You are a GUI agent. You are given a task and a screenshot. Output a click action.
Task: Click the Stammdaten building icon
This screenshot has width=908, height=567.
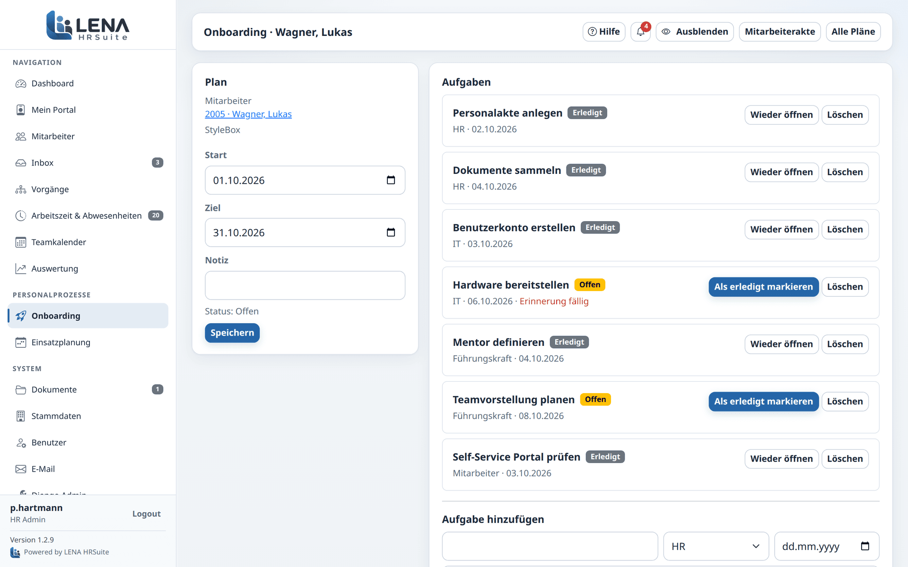21,416
